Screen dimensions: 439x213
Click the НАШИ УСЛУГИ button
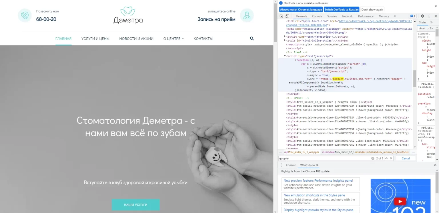coord(135,205)
